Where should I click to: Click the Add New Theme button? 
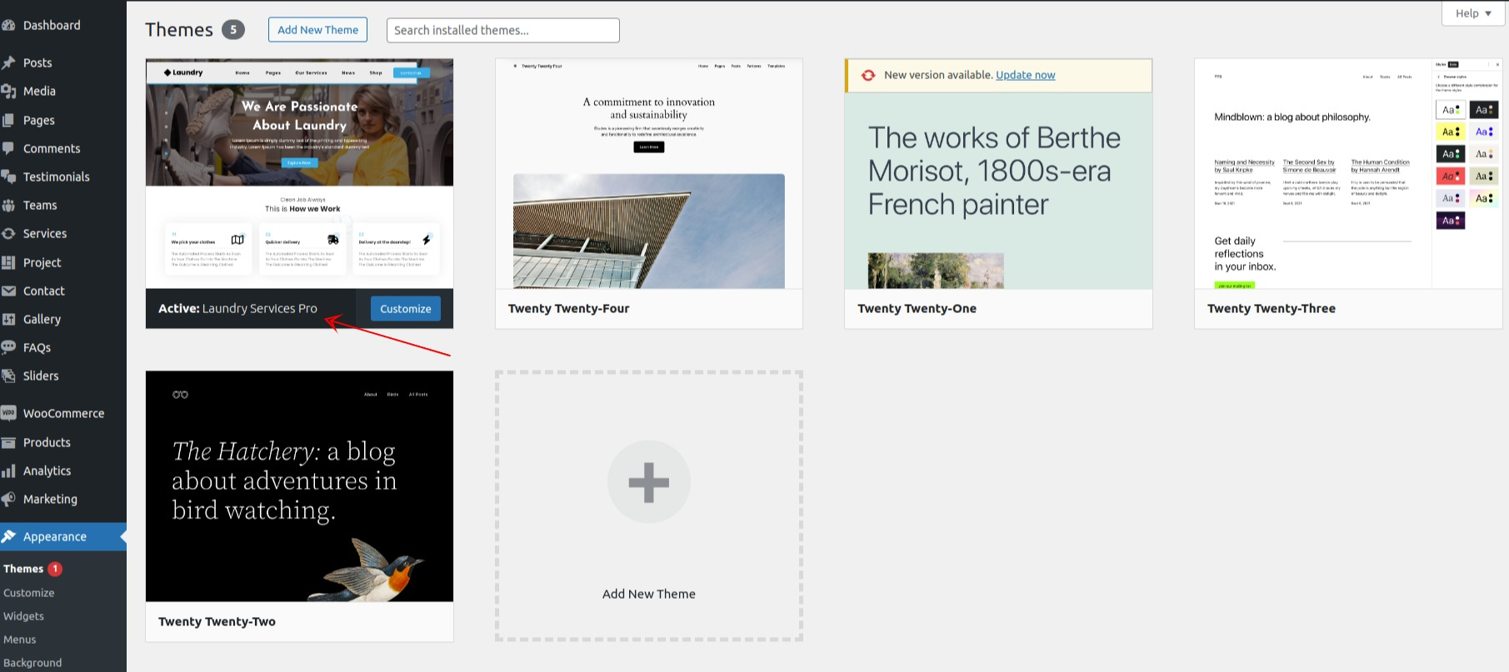coord(317,30)
